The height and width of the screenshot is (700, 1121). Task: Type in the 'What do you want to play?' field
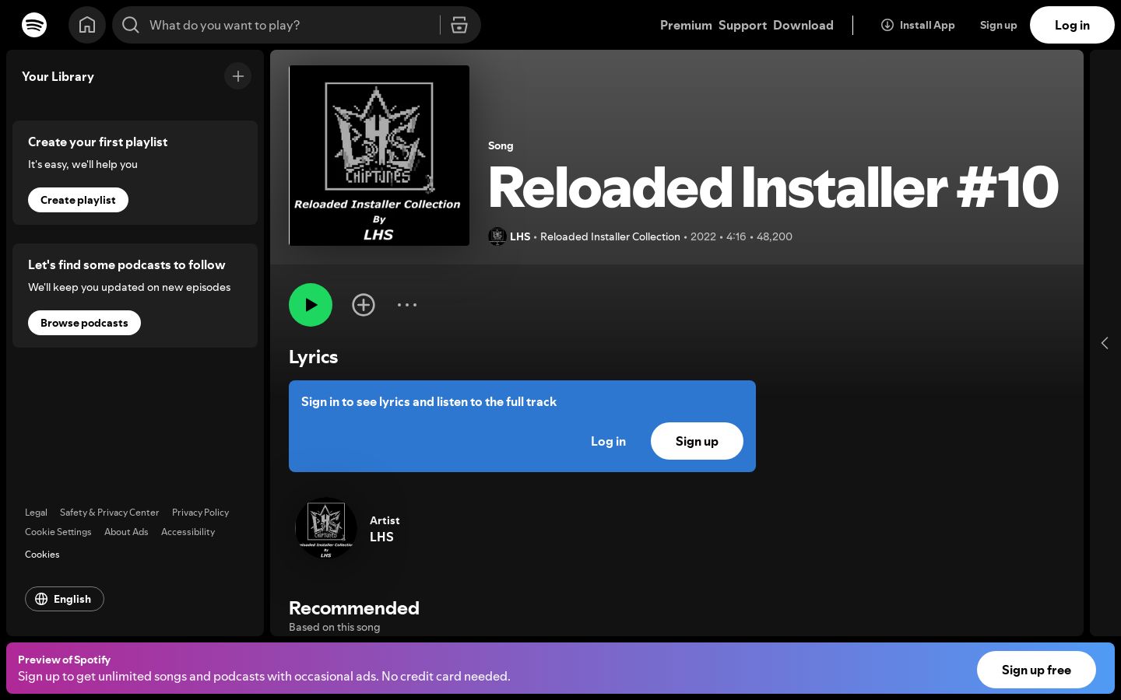point(288,25)
